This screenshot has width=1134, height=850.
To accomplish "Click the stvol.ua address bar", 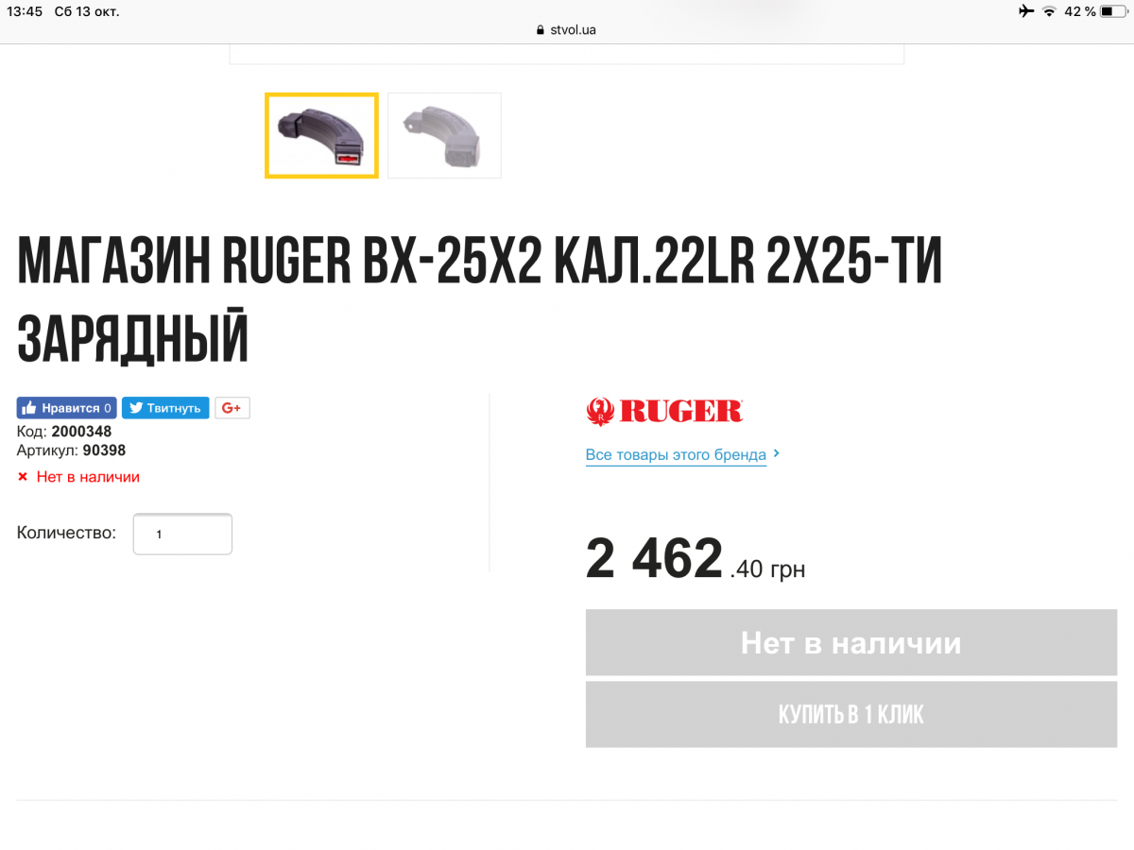I will (x=566, y=29).
